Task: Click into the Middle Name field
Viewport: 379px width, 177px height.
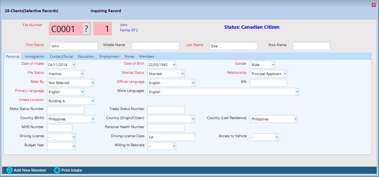Action: [x=155, y=46]
